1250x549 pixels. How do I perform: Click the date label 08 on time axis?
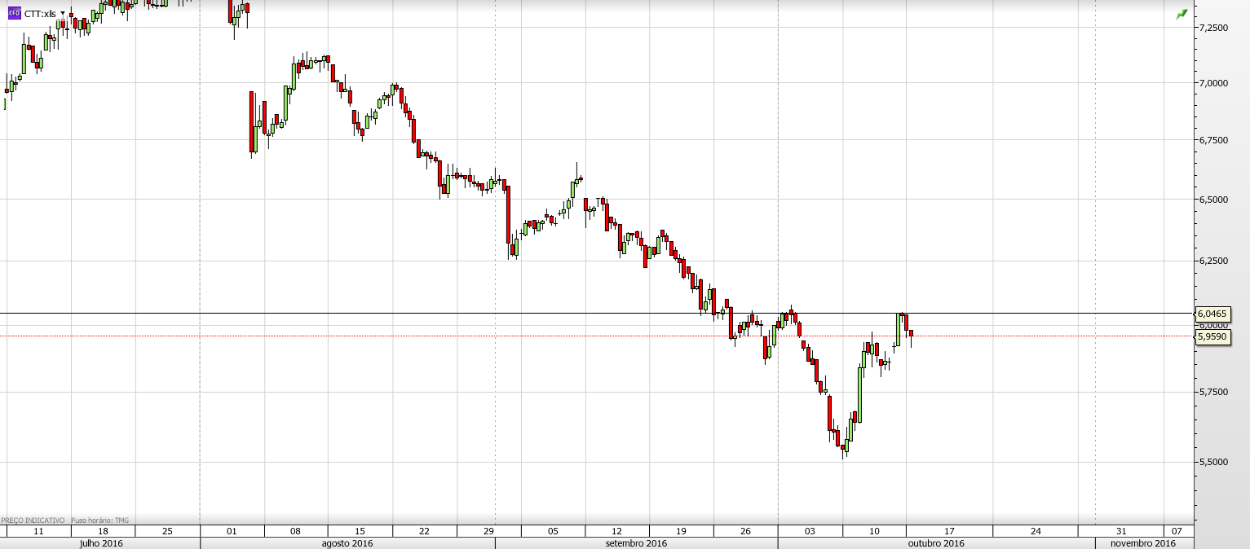(295, 531)
